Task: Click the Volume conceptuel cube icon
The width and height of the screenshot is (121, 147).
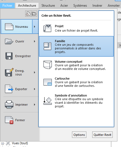Action: (x=48, y=65)
